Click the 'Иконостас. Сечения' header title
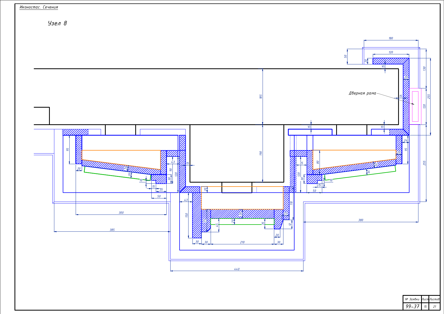444x314 pixels. click(x=39, y=7)
